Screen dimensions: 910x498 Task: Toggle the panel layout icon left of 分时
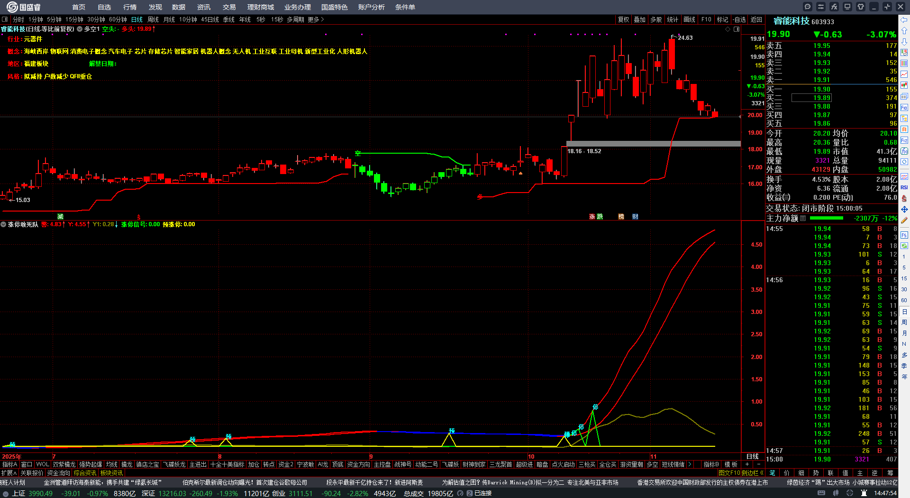pyautogui.click(x=5, y=19)
